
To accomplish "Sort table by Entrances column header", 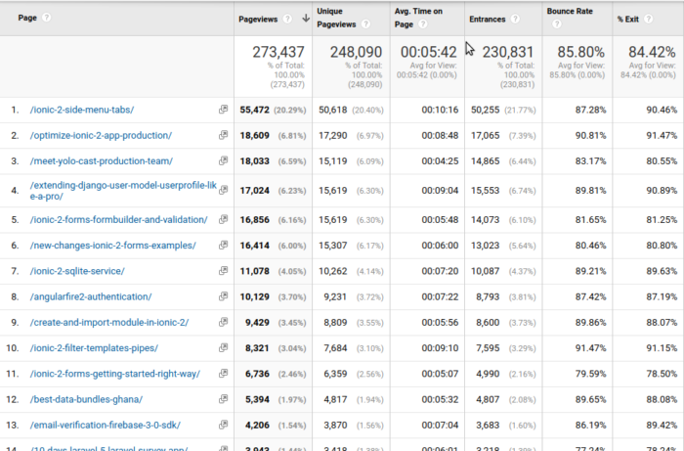I will [489, 18].
